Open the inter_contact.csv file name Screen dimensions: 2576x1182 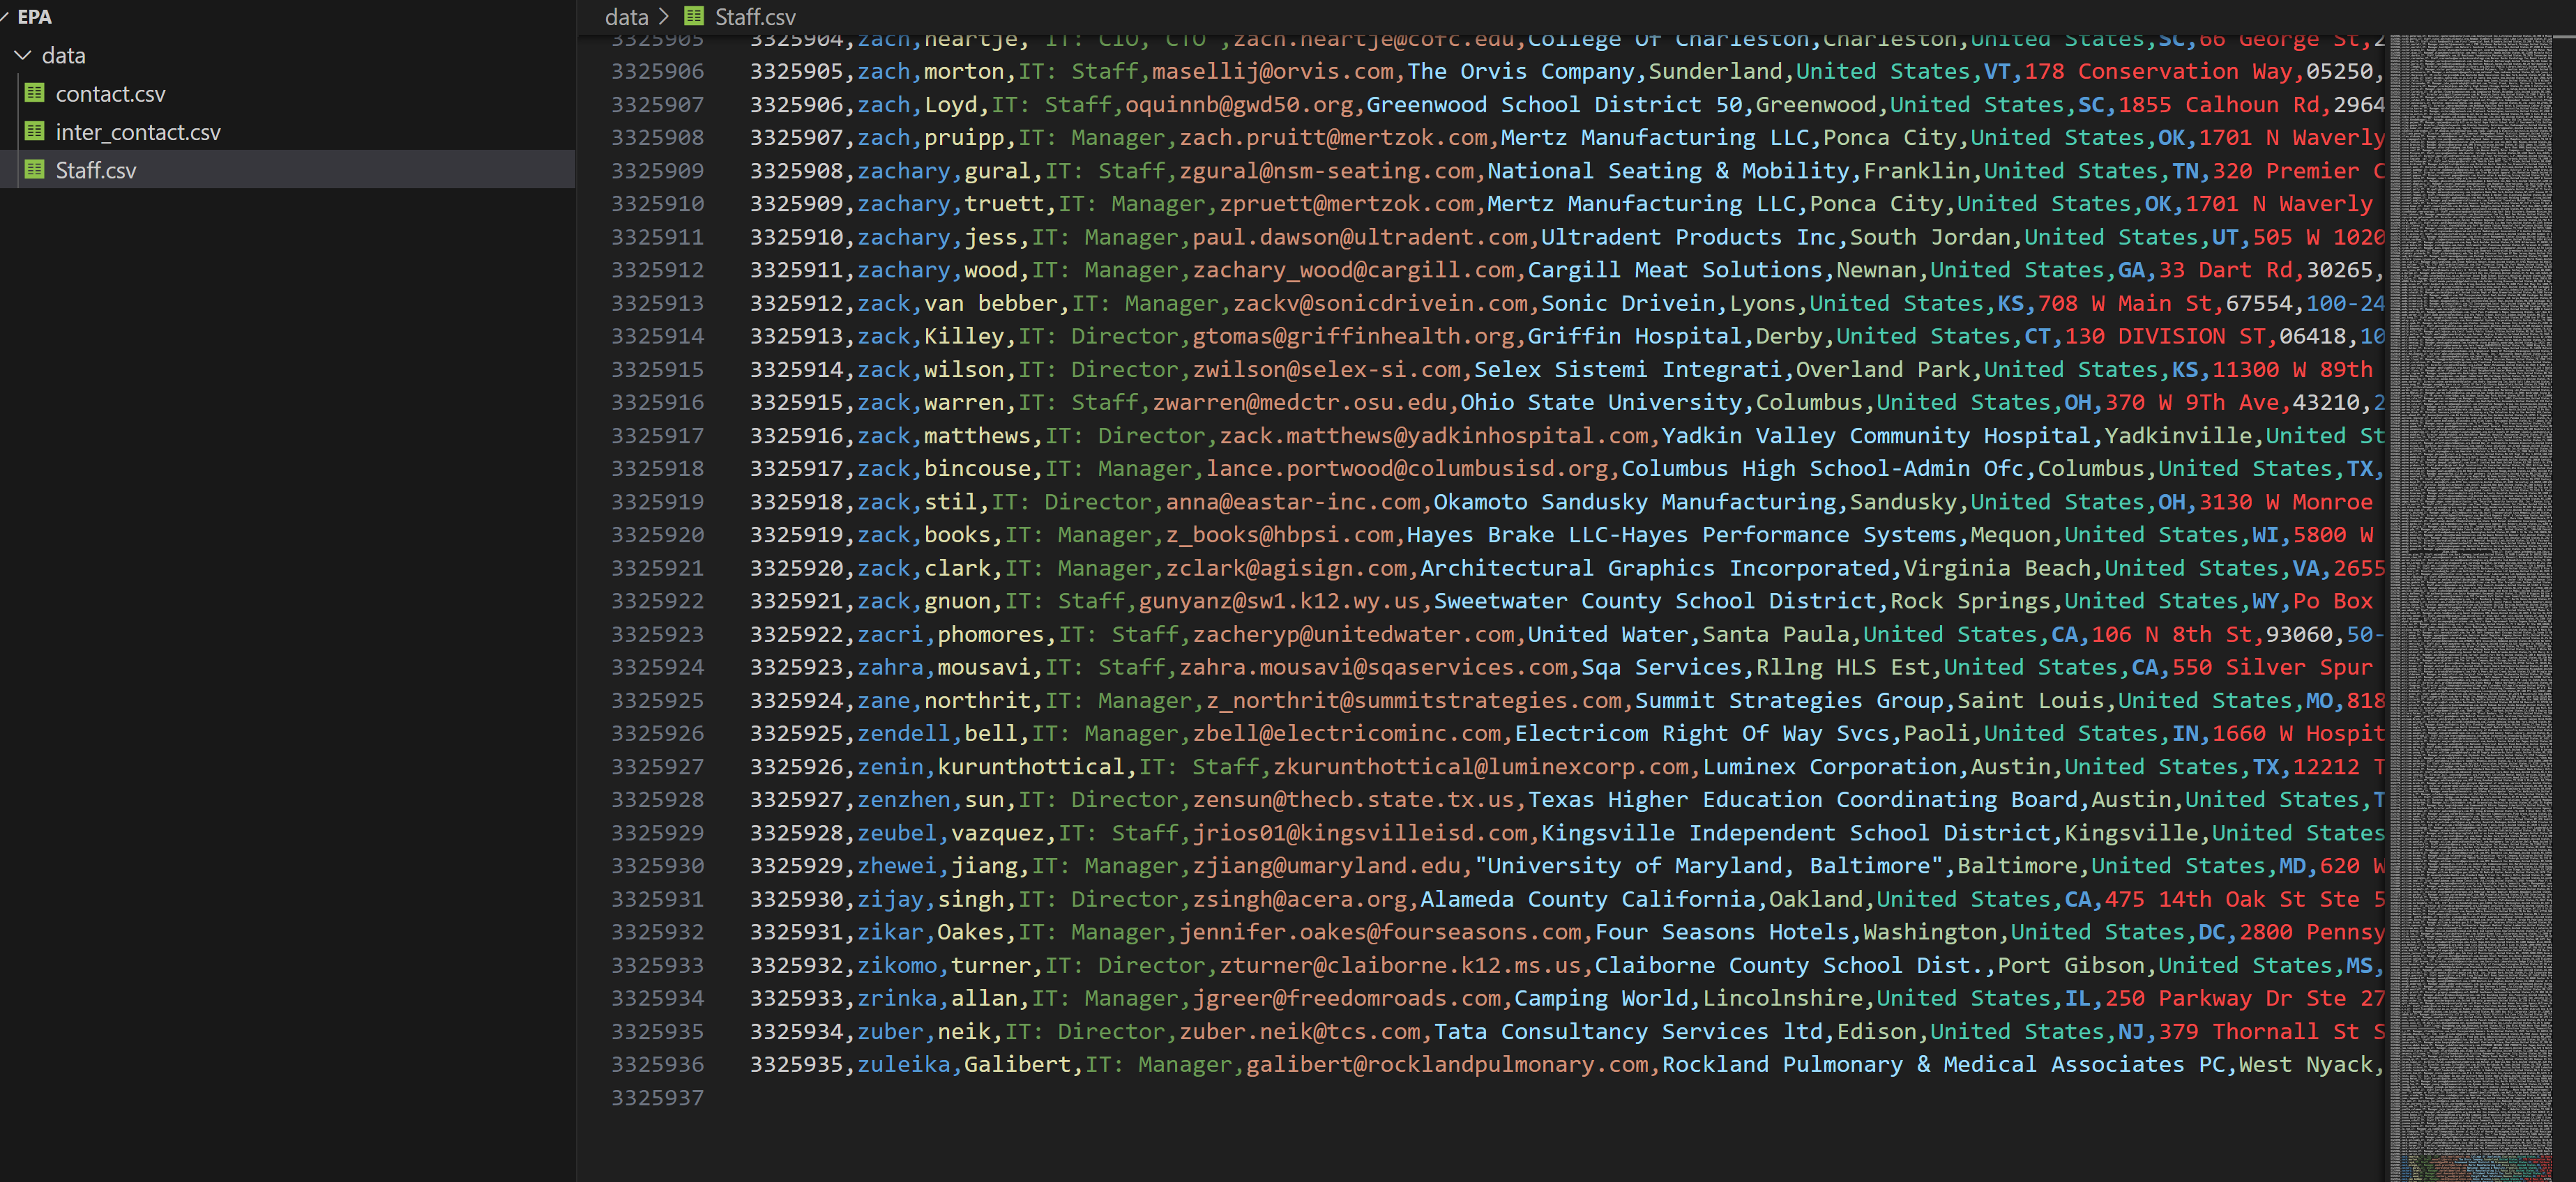tap(138, 132)
